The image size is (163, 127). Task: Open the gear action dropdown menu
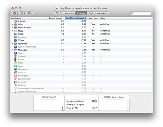coord(30,13)
